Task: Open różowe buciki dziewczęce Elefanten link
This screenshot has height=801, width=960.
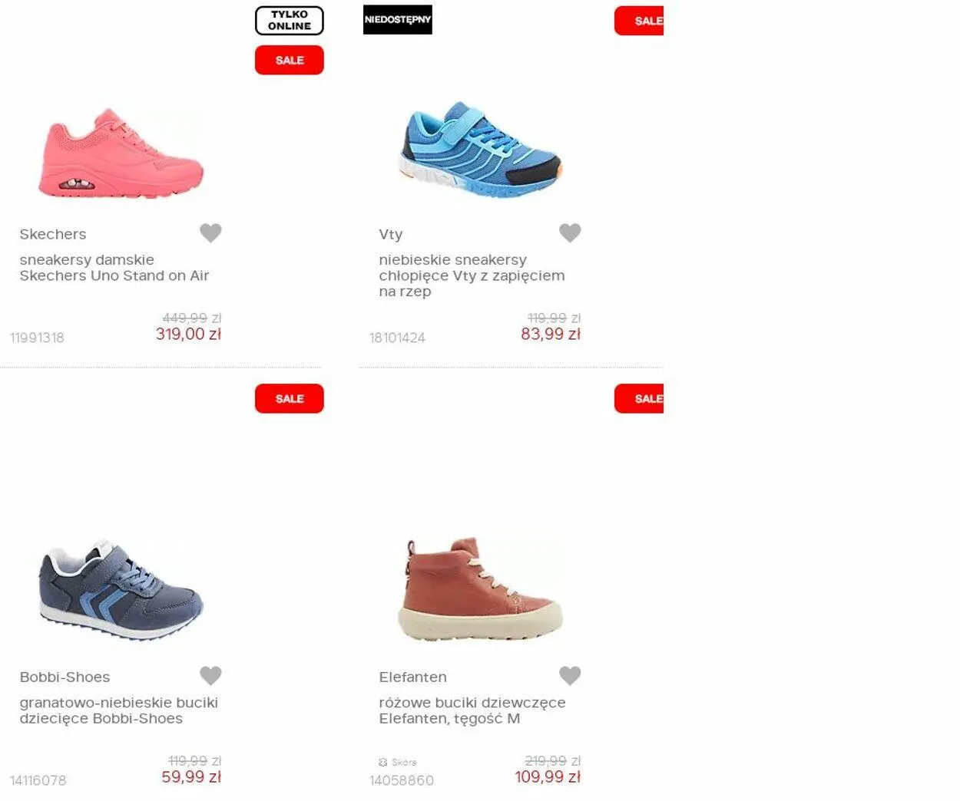Action: [472, 710]
